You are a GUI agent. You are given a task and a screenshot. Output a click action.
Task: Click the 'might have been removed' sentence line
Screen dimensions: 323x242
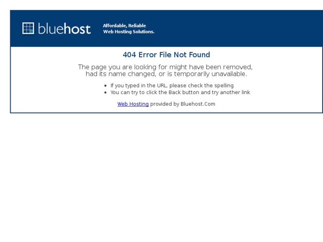tap(165, 67)
